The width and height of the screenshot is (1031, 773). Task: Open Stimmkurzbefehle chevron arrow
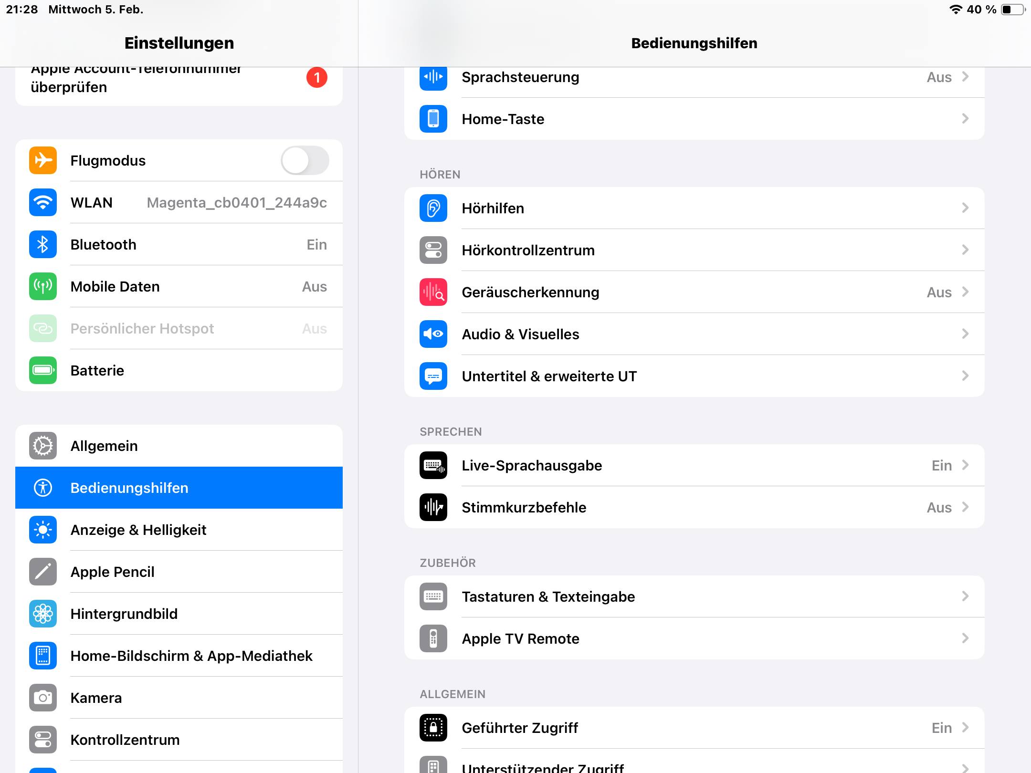[x=965, y=507]
